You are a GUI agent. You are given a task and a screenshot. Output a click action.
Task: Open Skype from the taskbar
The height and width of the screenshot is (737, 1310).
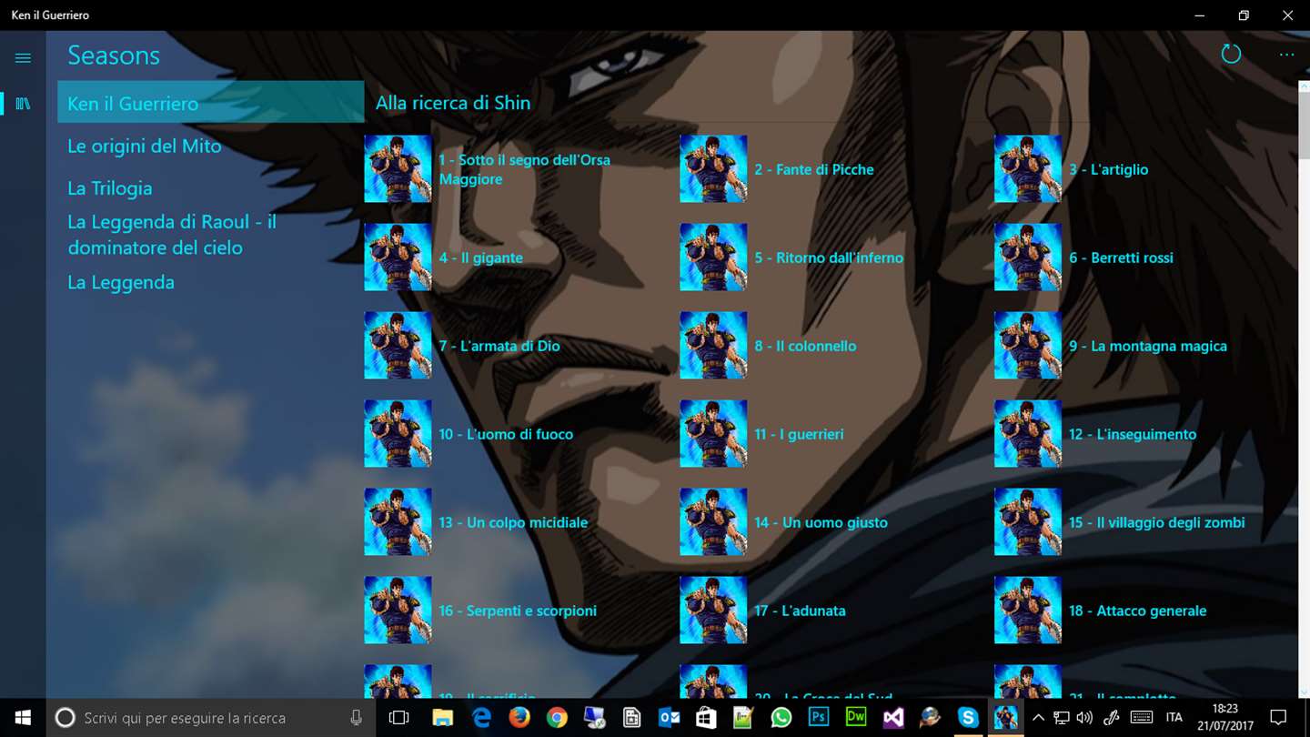pos(968,718)
